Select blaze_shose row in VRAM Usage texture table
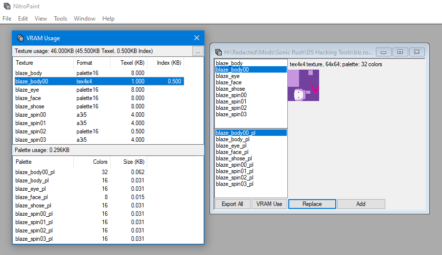This screenshot has width=442, height=255. tap(99, 106)
